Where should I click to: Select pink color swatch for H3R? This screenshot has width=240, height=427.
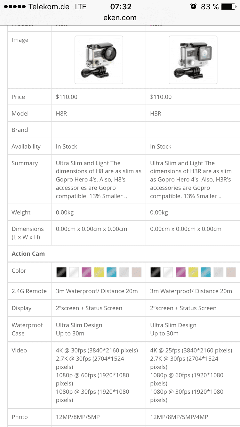[181, 272]
